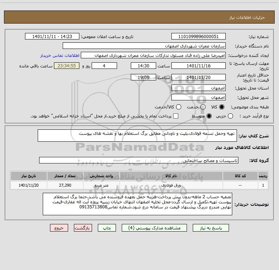Click the پاسخ به نیاز button

(211, 228)
